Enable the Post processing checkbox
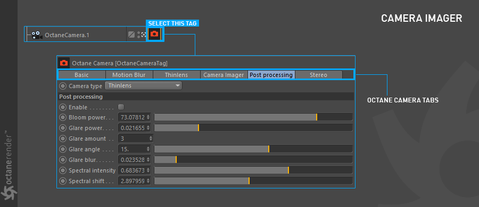The height and width of the screenshot is (207, 479). click(121, 107)
